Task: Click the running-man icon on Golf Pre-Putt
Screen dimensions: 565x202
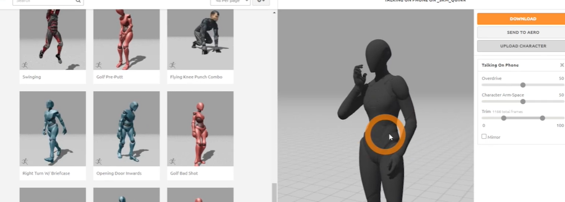Action: point(99,65)
